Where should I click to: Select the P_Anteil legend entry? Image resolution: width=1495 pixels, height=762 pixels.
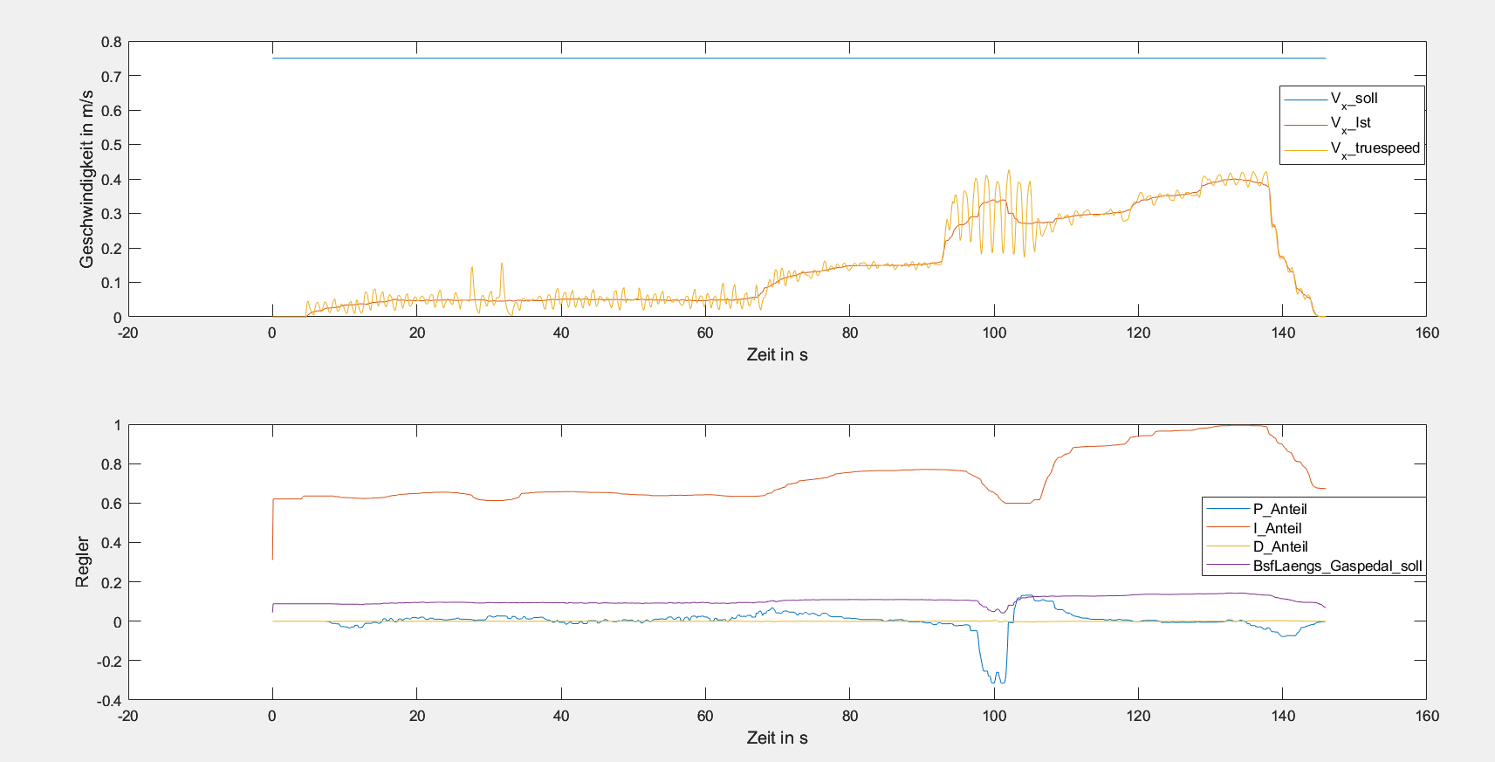point(1279,509)
